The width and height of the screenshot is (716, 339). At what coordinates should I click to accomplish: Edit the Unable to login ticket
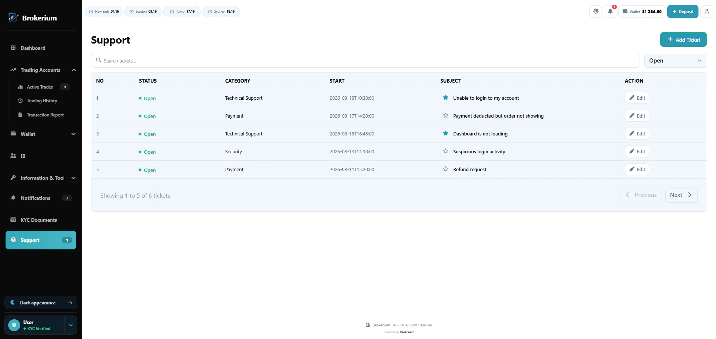point(637,98)
